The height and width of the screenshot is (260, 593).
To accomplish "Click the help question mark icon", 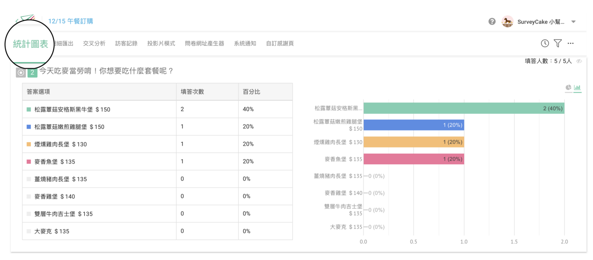I will tap(492, 22).
